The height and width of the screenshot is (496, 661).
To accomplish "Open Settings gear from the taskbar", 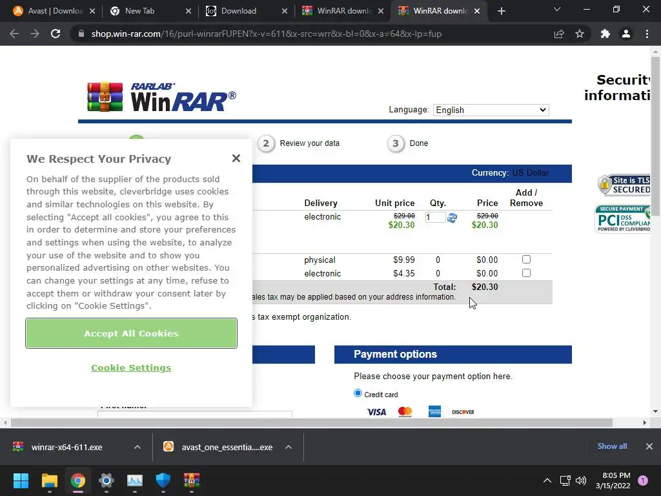I will pyautogui.click(x=107, y=480).
